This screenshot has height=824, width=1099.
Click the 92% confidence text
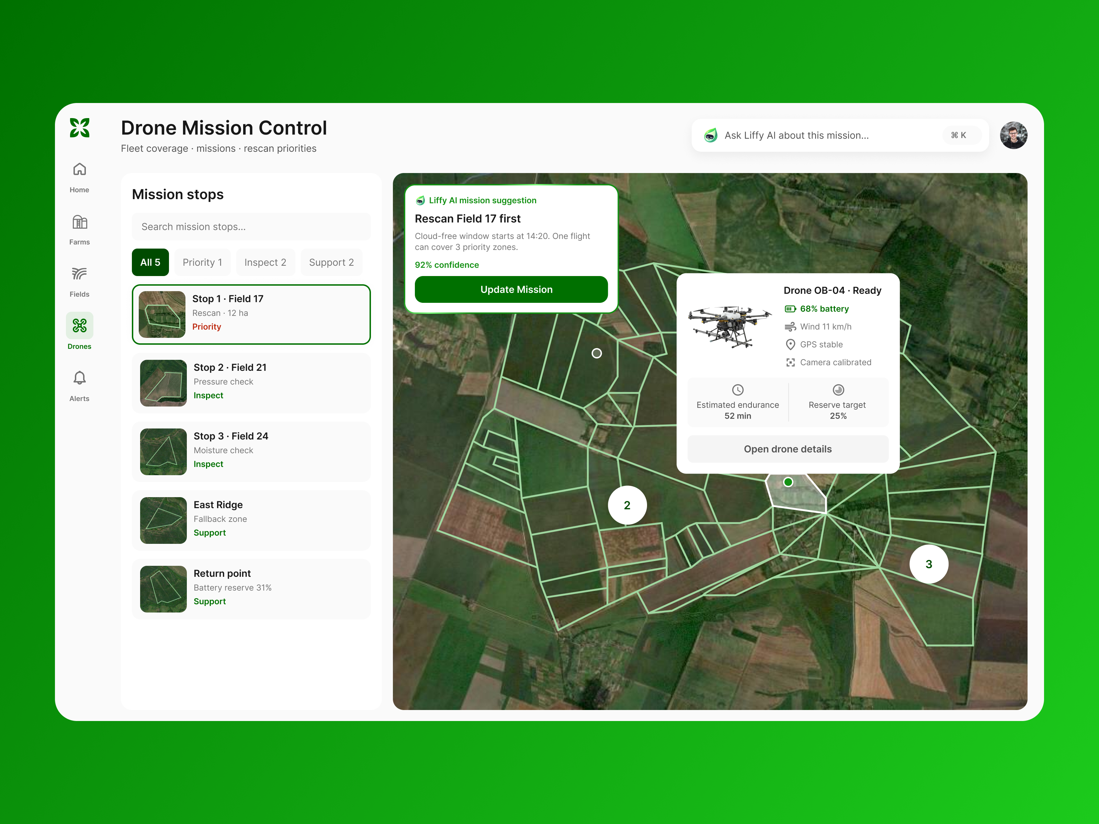[447, 265]
